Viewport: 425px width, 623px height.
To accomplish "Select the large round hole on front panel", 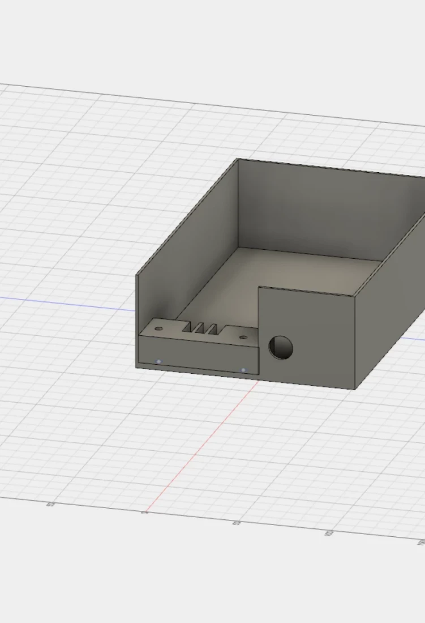I will (281, 347).
